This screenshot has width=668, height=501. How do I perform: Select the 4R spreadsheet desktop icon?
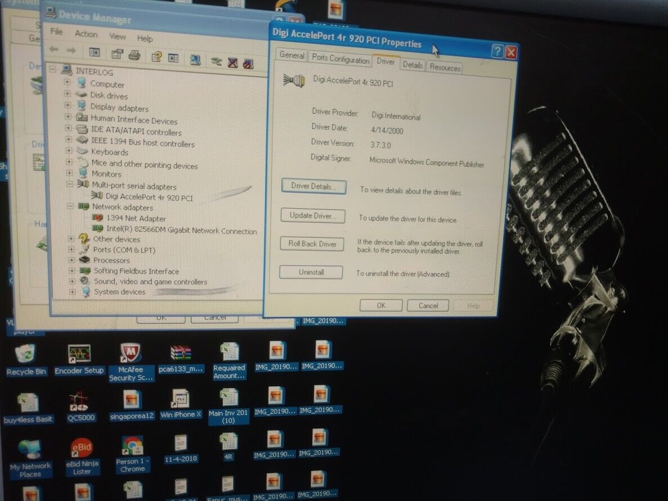point(228,446)
